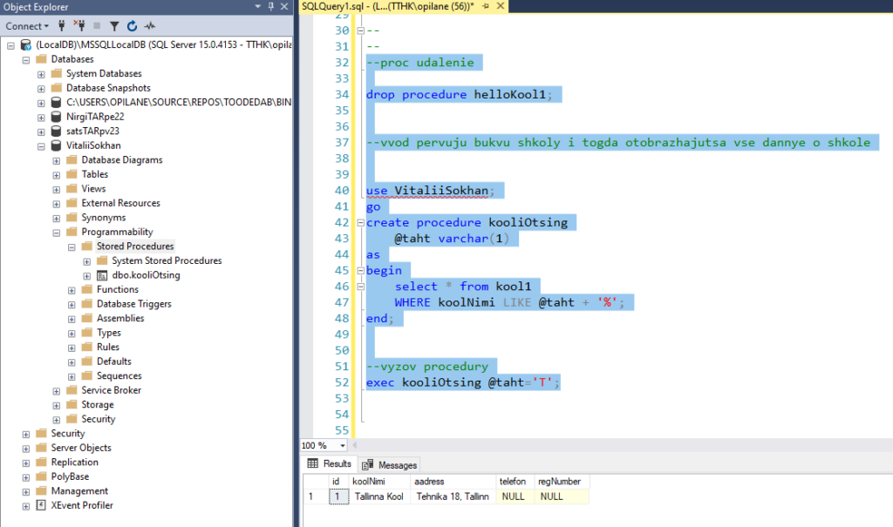This screenshot has width=893, height=527.
Task: Expand the System Databases folder
Action: [41, 74]
